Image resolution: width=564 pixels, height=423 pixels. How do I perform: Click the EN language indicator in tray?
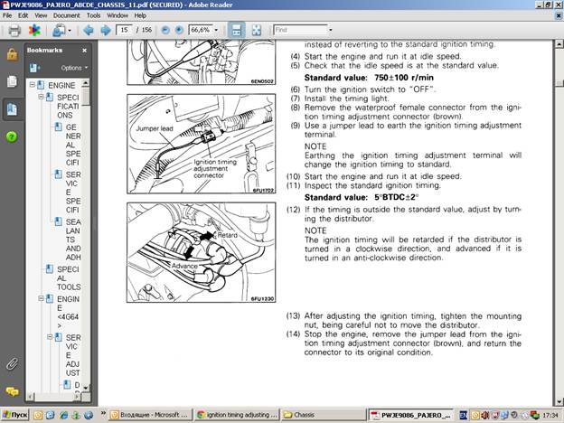point(464,416)
